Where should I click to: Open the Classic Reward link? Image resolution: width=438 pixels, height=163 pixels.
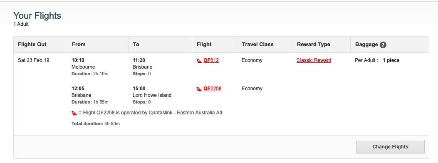pos(314,60)
